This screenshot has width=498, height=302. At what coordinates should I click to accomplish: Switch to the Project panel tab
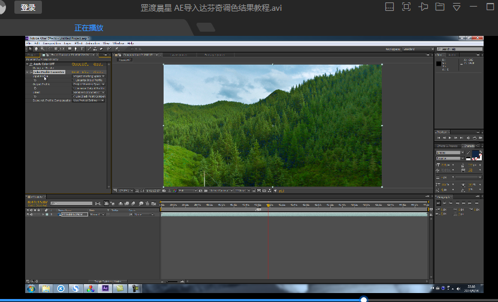click(32, 55)
